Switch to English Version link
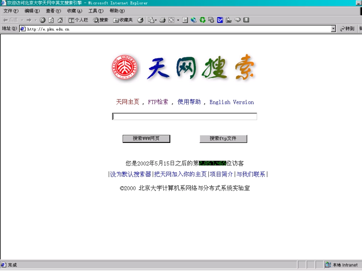 232,102
